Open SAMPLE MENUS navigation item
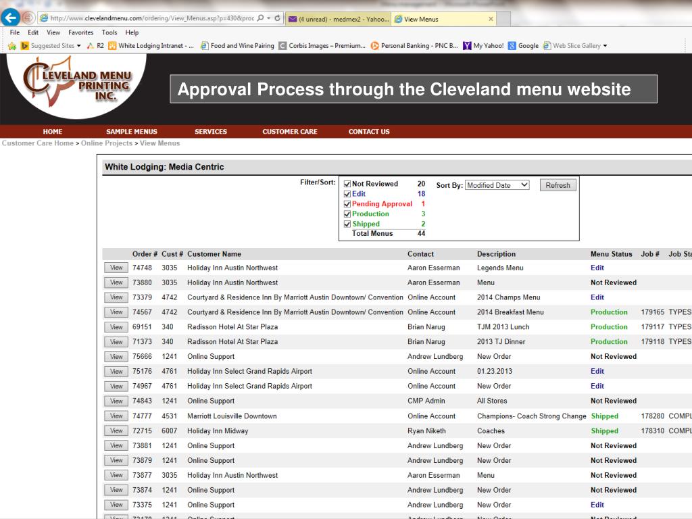Image resolution: width=692 pixels, height=519 pixels. click(x=132, y=132)
